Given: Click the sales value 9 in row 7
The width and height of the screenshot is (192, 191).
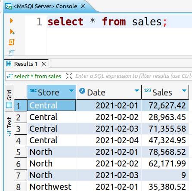Looking at the screenshot, I should click(165, 175).
